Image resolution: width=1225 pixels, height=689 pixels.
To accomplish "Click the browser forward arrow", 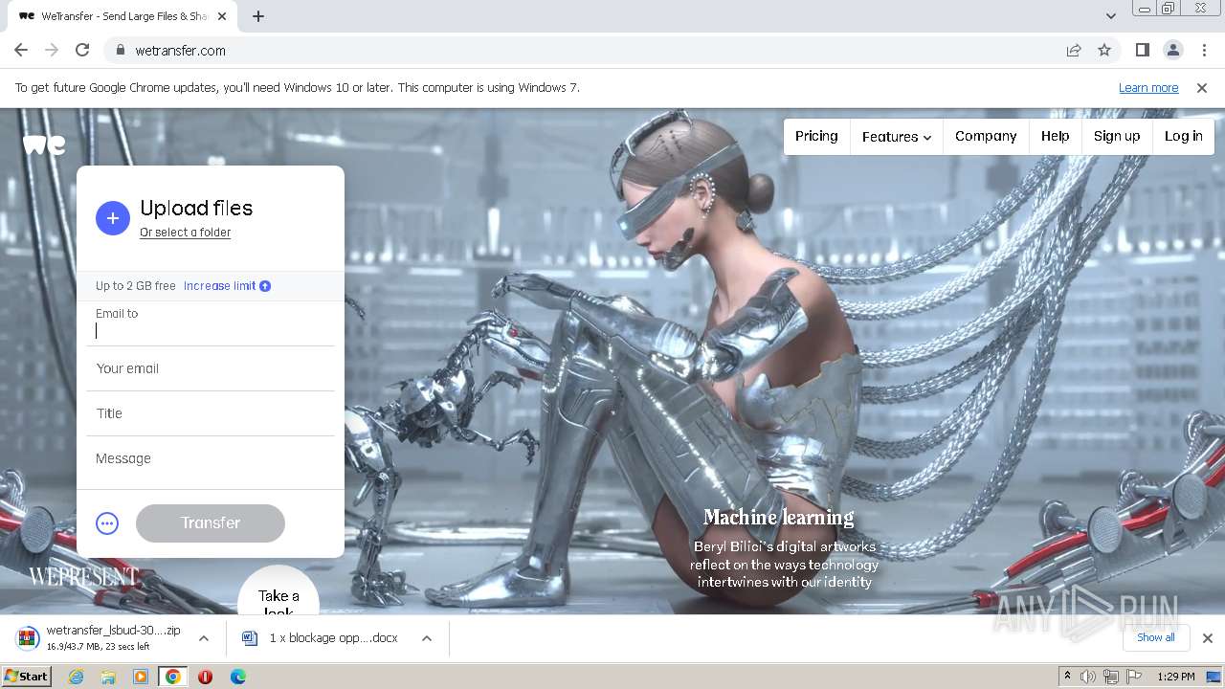I will click(x=52, y=50).
